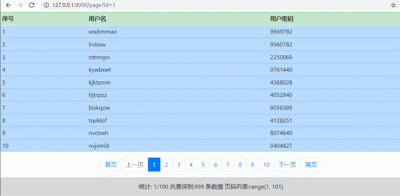Image resolution: width=400 pixels, height=196 pixels.
Task: Click password value 4052840
Action: [x=281, y=95]
